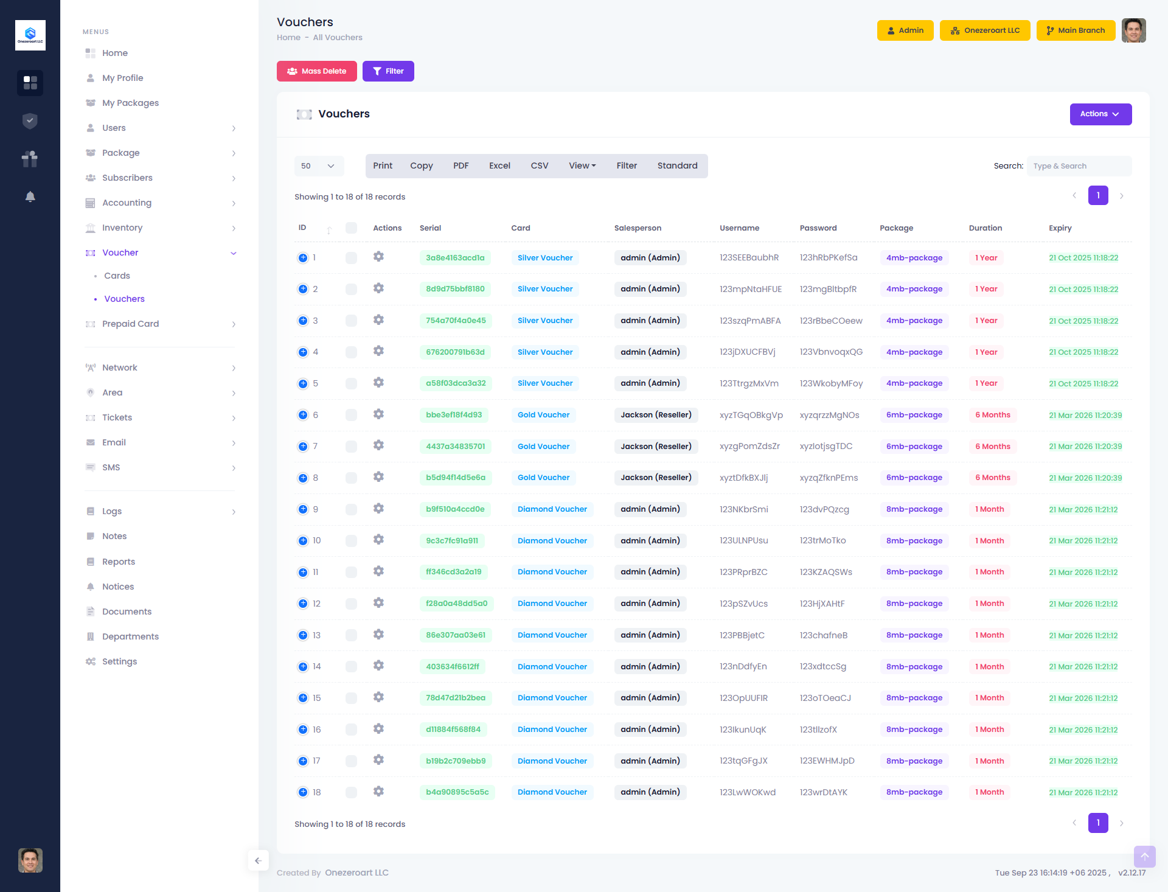The image size is (1168, 892).
Task: Click the notification bell in dark sidebar
Action: tap(30, 197)
